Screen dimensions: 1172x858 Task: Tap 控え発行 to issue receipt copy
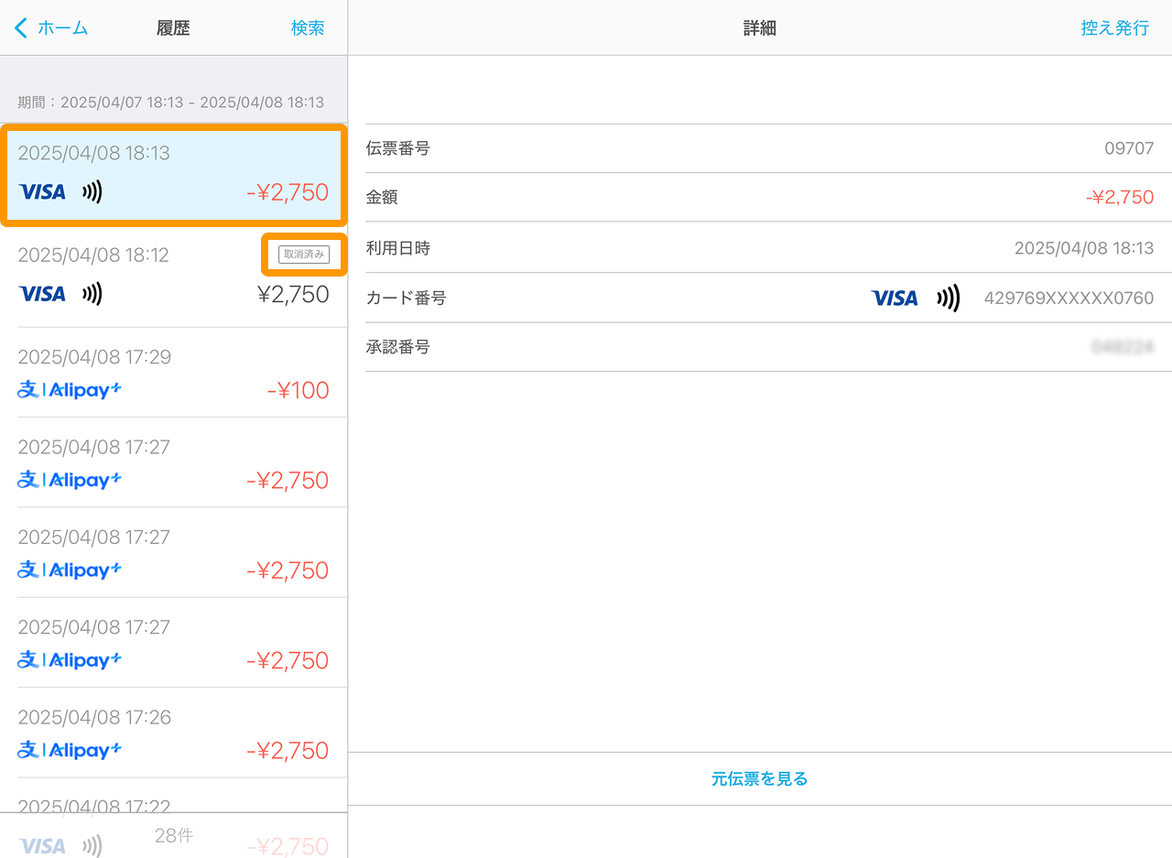[x=1114, y=27]
